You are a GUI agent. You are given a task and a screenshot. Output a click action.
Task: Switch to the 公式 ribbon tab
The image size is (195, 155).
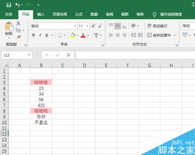coord(79,14)
